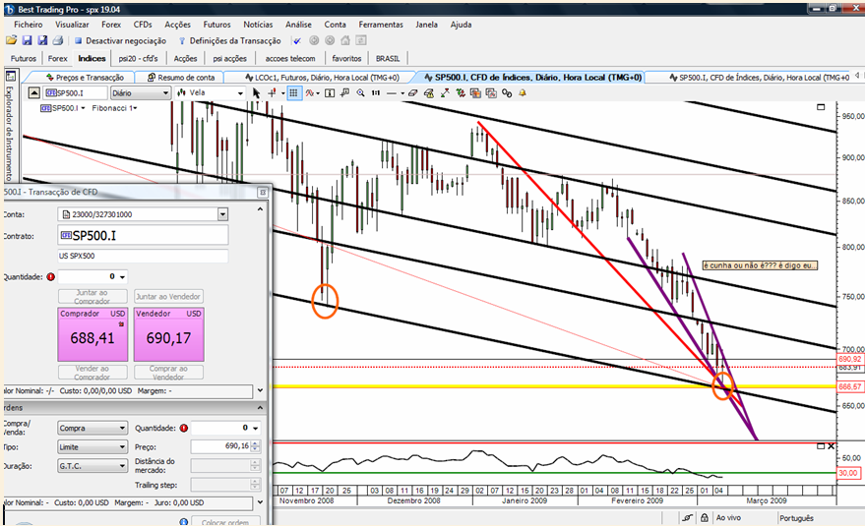The height and width of the screenshot is (526, 865).
Task: Click the Português language status item
Action: coord(796,518)
